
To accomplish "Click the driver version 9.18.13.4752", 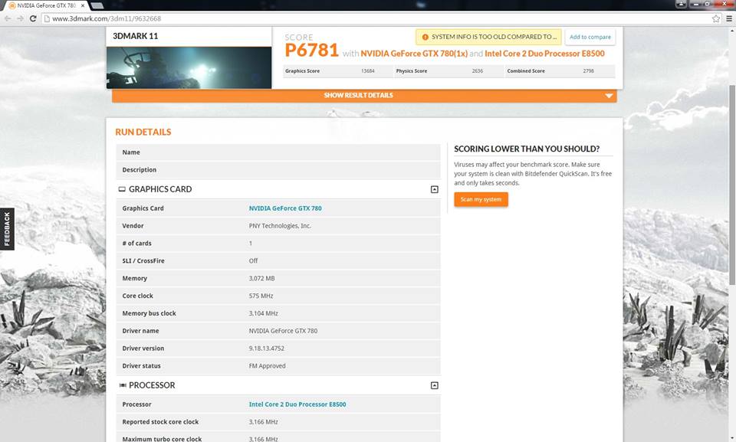I will tap(267, 349).
